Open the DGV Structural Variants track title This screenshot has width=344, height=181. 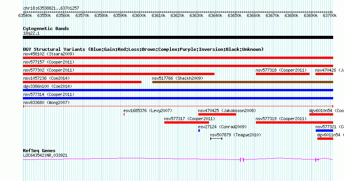point(143,49)
